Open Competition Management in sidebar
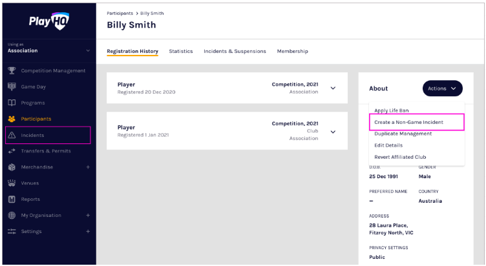This screenshot has height=266, width=486. point(53,70)
